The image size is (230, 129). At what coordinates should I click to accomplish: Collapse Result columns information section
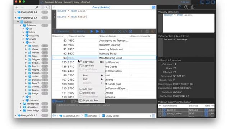(x=159, y=102)
